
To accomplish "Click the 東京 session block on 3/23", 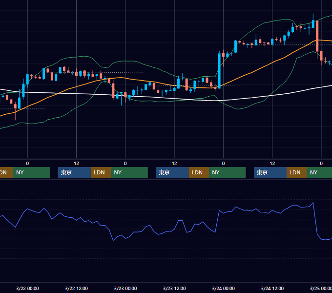I will click(x=172, y=172).
